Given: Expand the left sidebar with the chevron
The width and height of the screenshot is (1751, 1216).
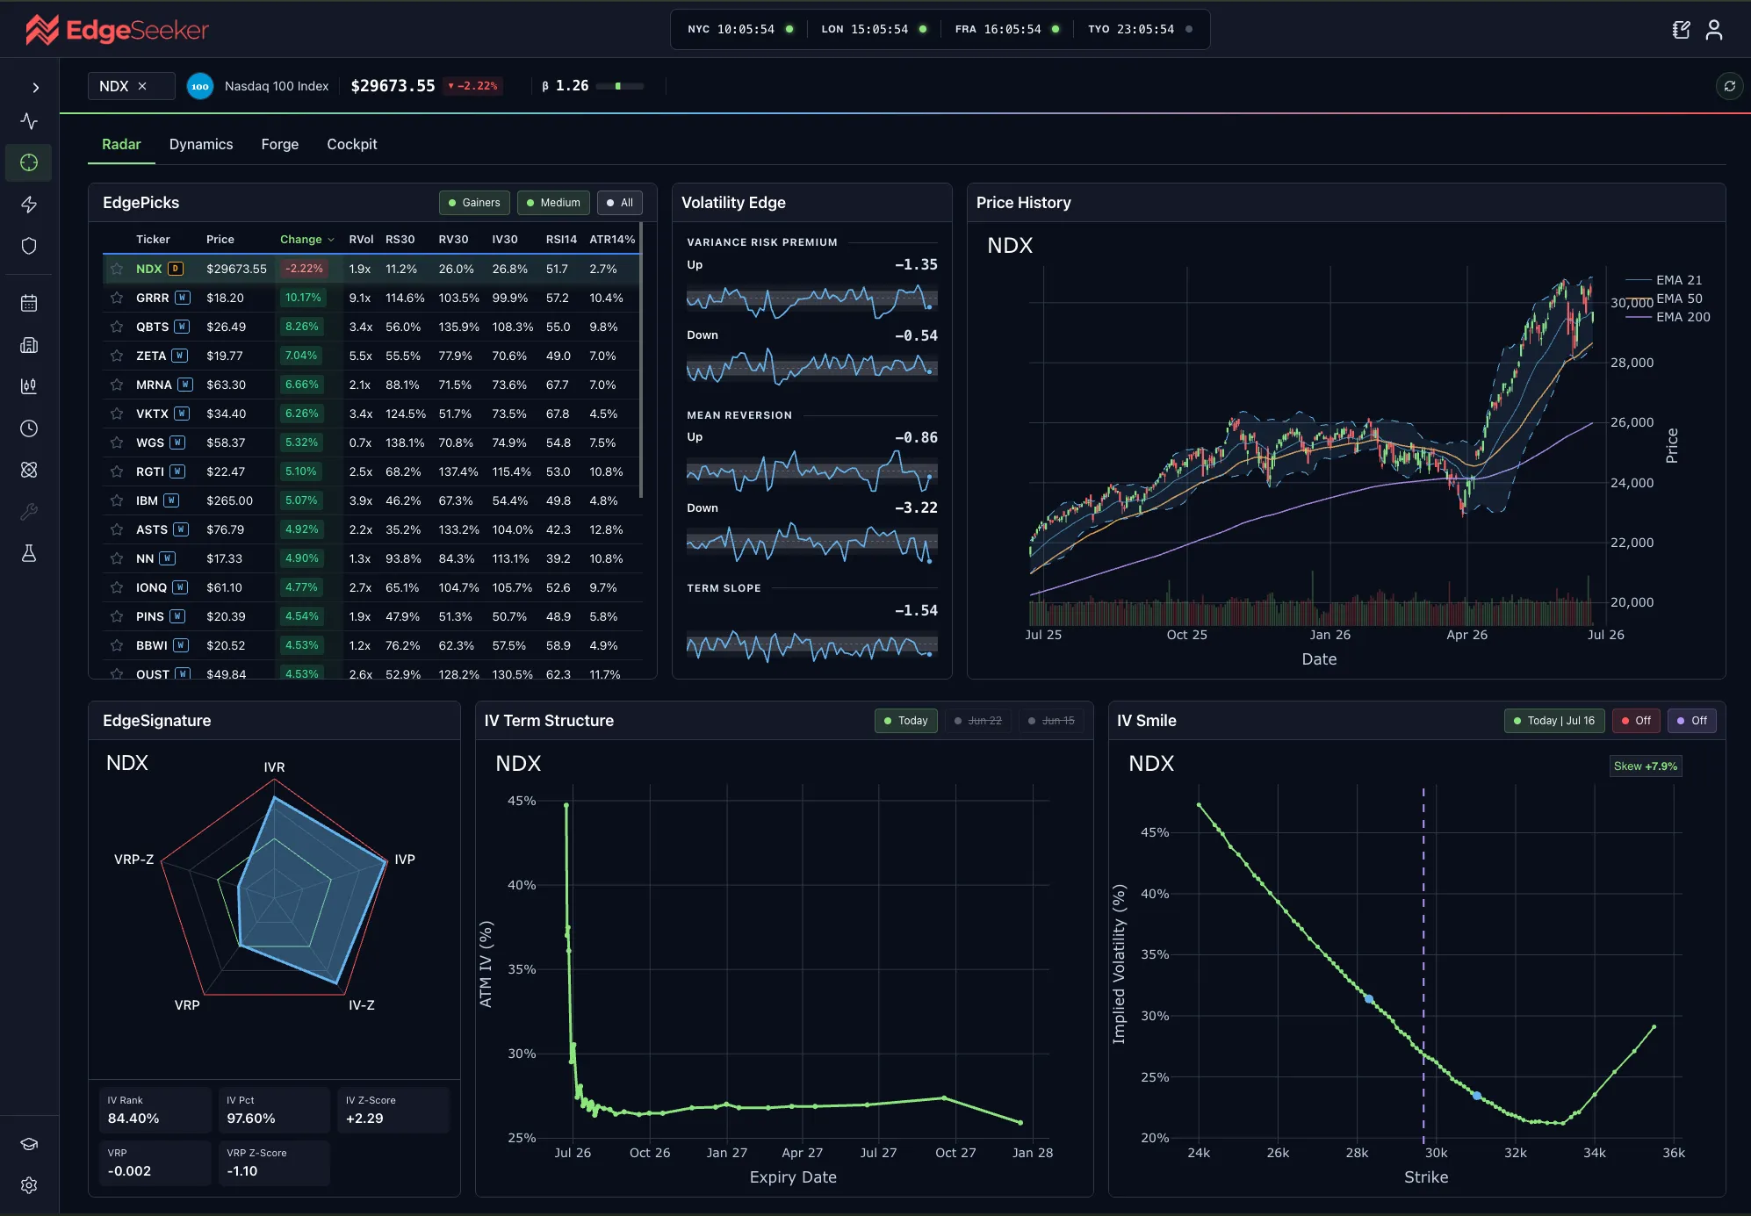Looking at the screenshot, I should pos(35,88).
